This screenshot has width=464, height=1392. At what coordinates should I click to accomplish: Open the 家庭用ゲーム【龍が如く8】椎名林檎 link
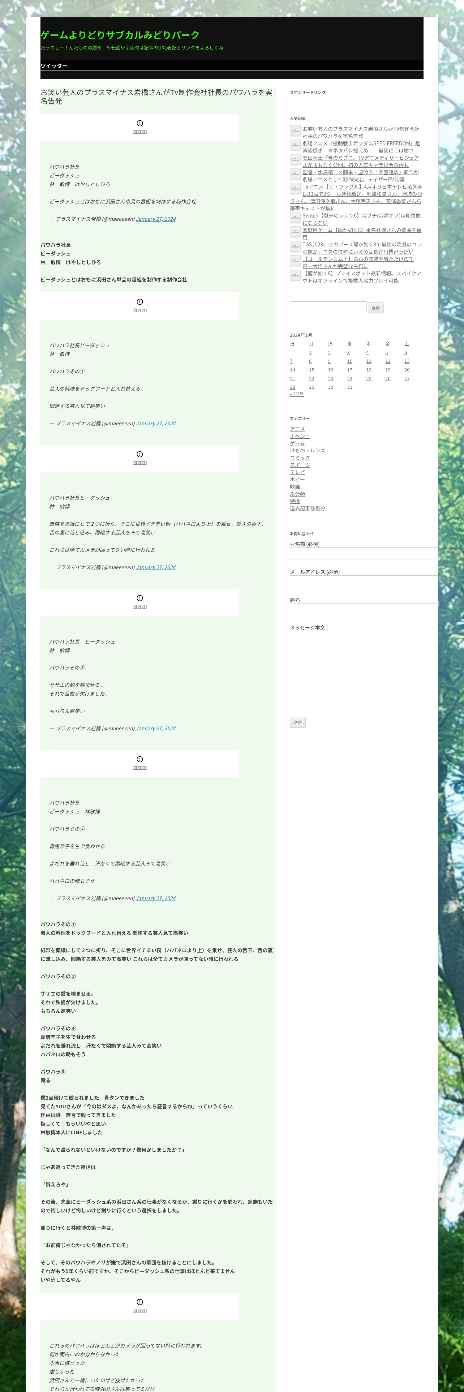(x=362, y=234)
